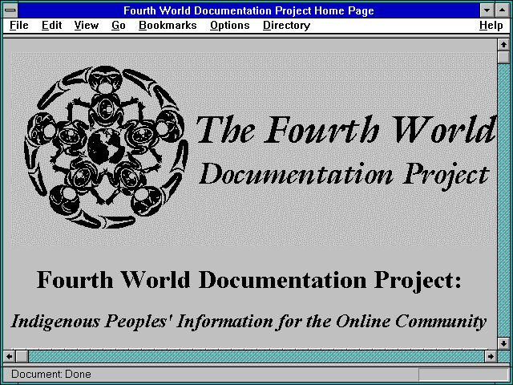
Task: Open the window control menu box
Action: (x=10, y=10)
